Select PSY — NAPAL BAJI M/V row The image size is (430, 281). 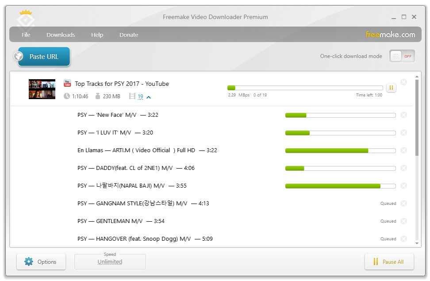211,186
